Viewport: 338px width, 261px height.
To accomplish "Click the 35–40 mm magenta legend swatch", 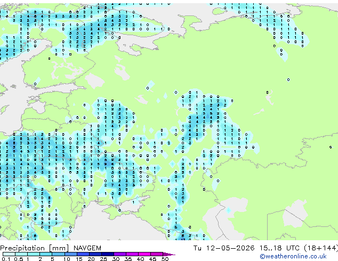I will coord(132,254).
